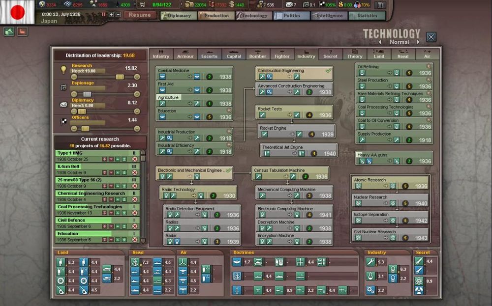This screenshot has height=306, width=492.
Task: Open the Capital ships tab
Action: (x=234, y=54)
